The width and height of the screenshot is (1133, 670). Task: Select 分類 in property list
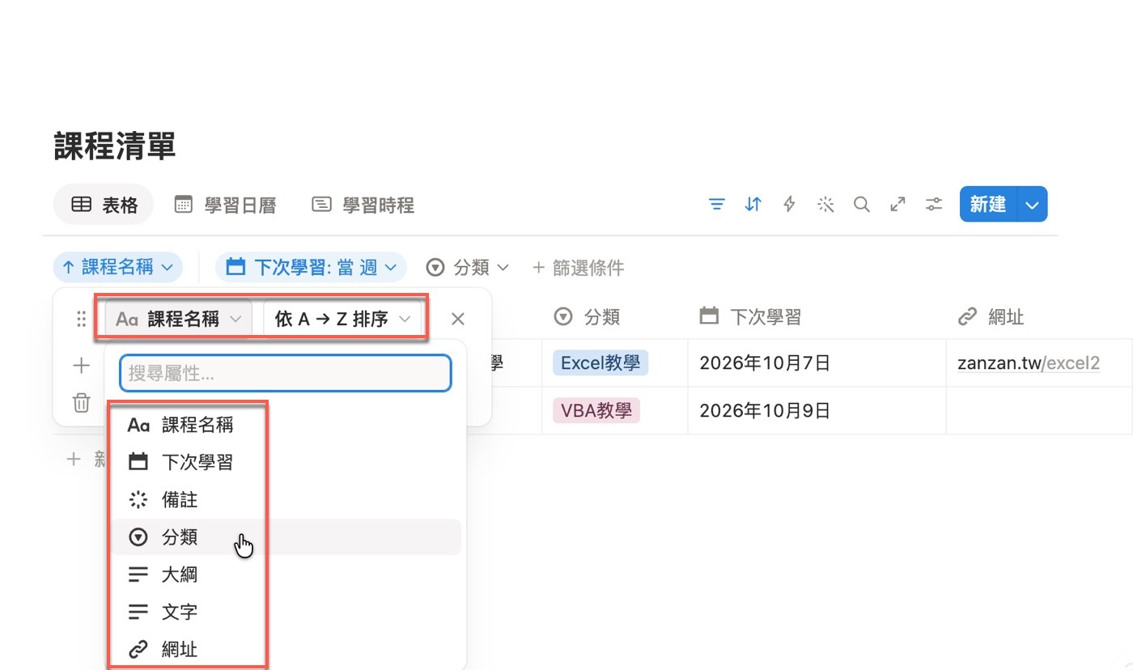pyautogui.click(x=286, y=536)
